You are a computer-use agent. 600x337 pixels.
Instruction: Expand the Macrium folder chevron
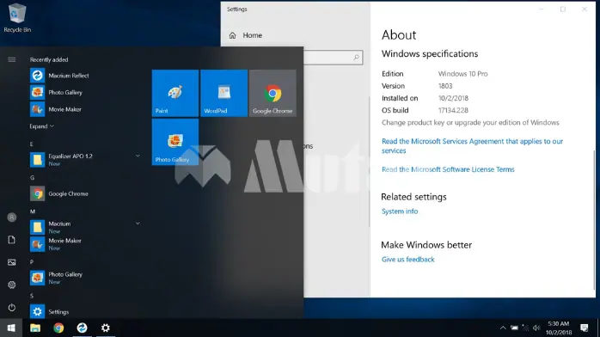click(x=138, y=224)
